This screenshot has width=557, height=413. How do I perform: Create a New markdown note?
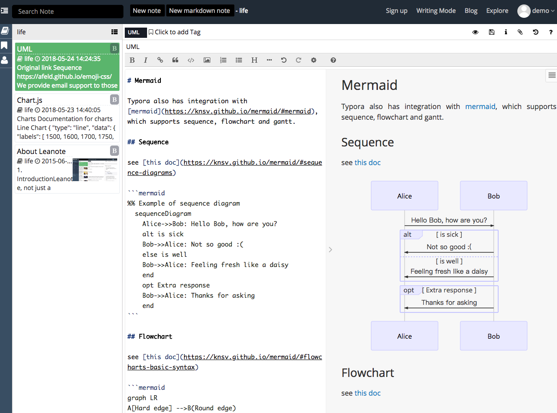[x=200, y=11]
